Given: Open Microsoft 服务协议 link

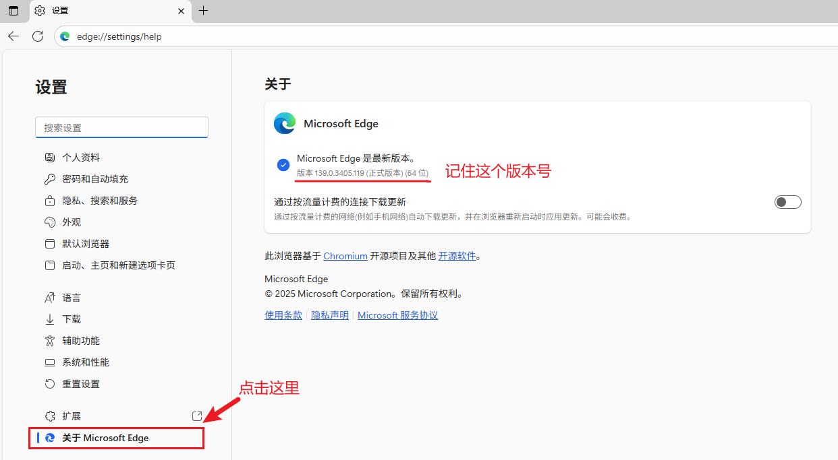Looking at the screenshot, I should [x=397, y=315].
